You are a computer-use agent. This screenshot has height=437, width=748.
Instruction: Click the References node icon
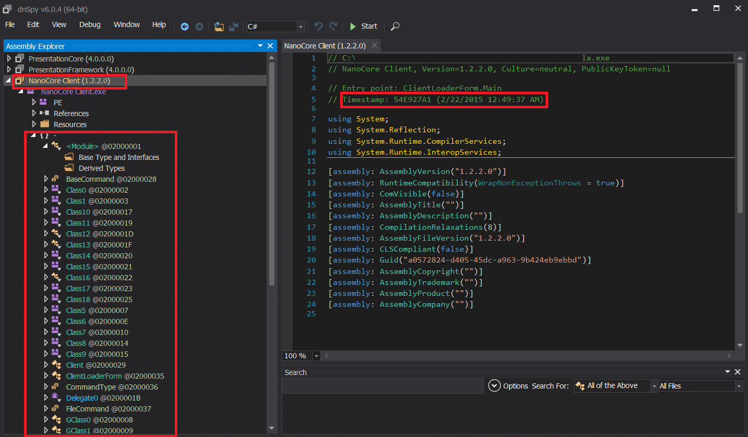[x=44, y=113]
